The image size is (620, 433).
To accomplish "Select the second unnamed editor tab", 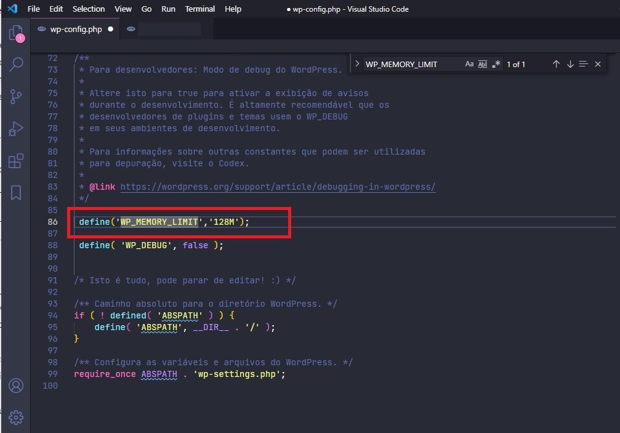I will [166, 29].
